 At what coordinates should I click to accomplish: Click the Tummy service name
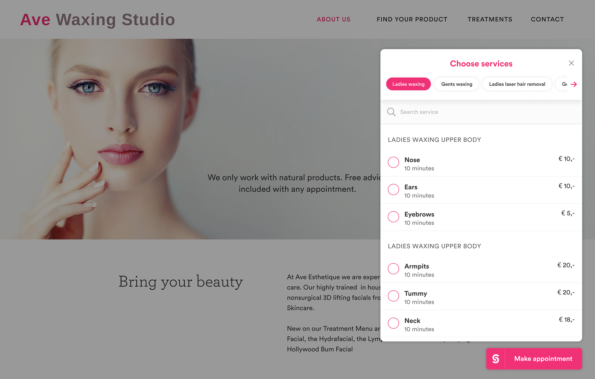point(416,293)
